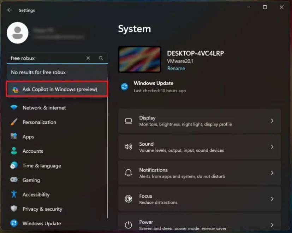Open the Focus settings card

[x=199, y=199]
